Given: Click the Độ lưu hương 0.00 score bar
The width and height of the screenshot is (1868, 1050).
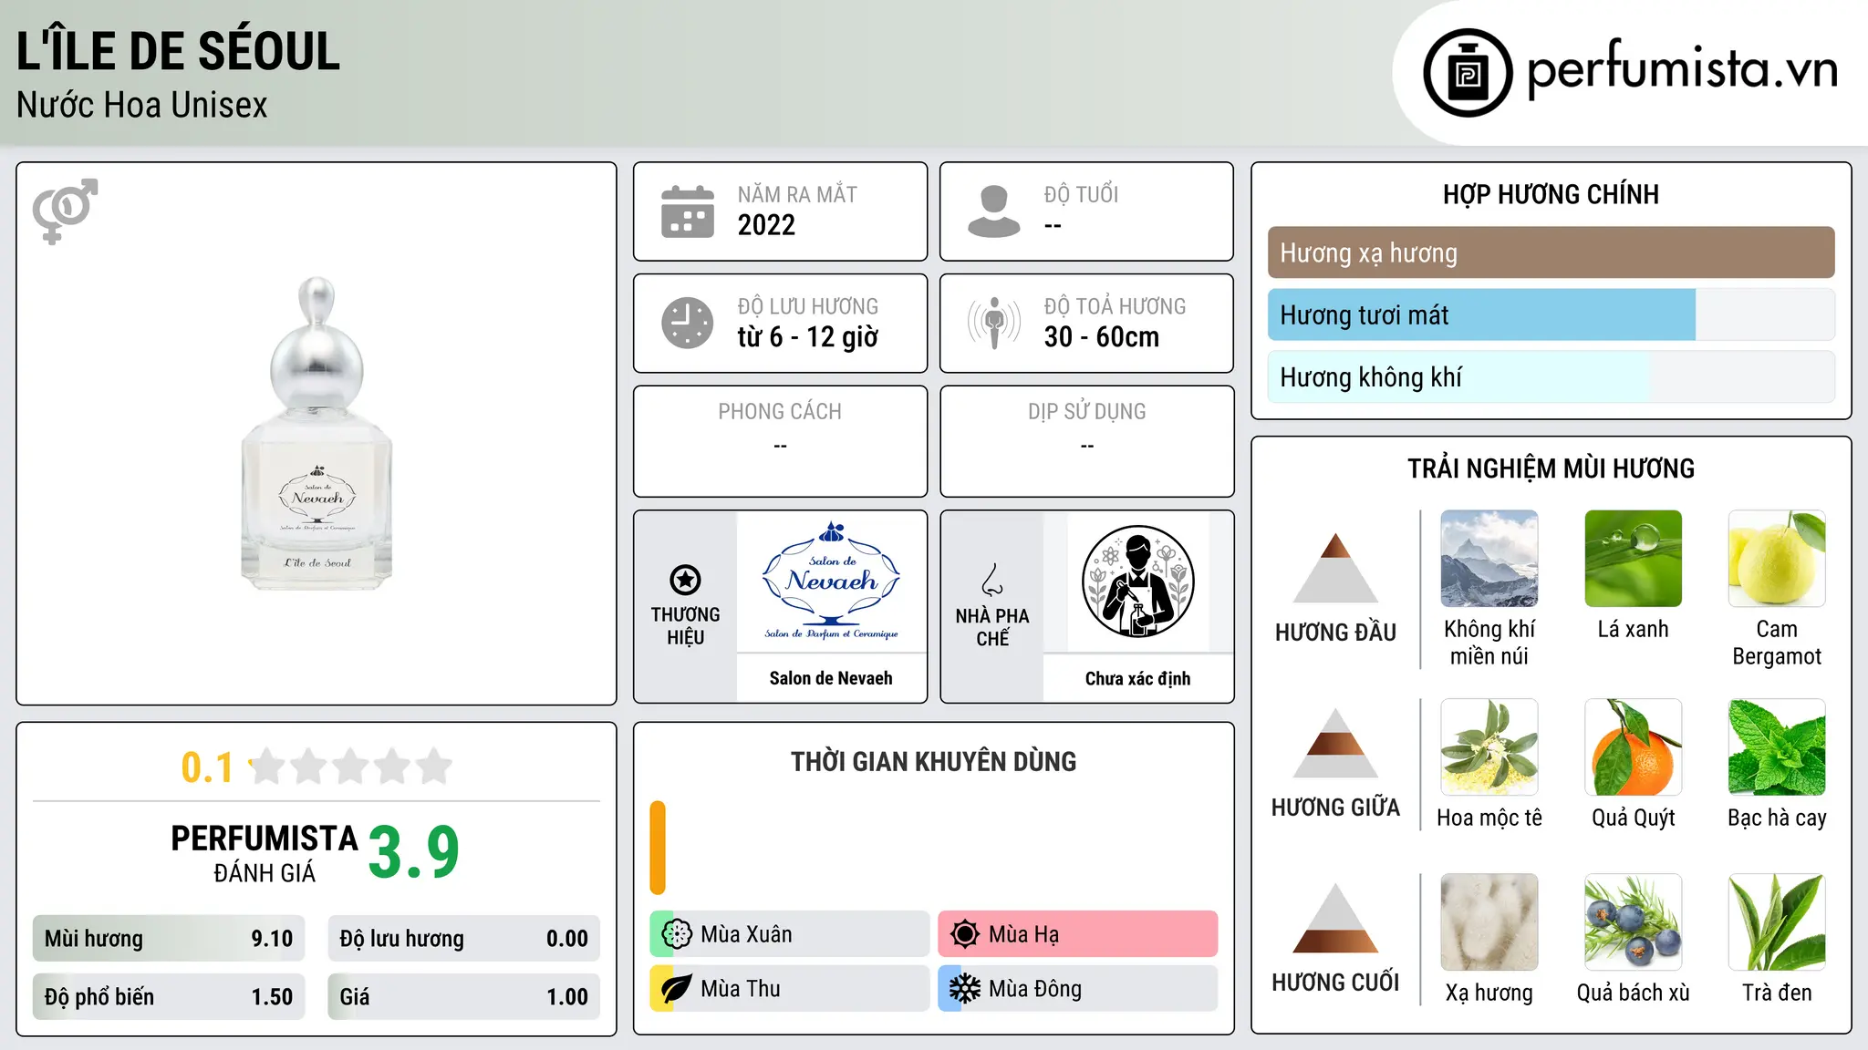Looking at the screenshot, I should point(464,939).
